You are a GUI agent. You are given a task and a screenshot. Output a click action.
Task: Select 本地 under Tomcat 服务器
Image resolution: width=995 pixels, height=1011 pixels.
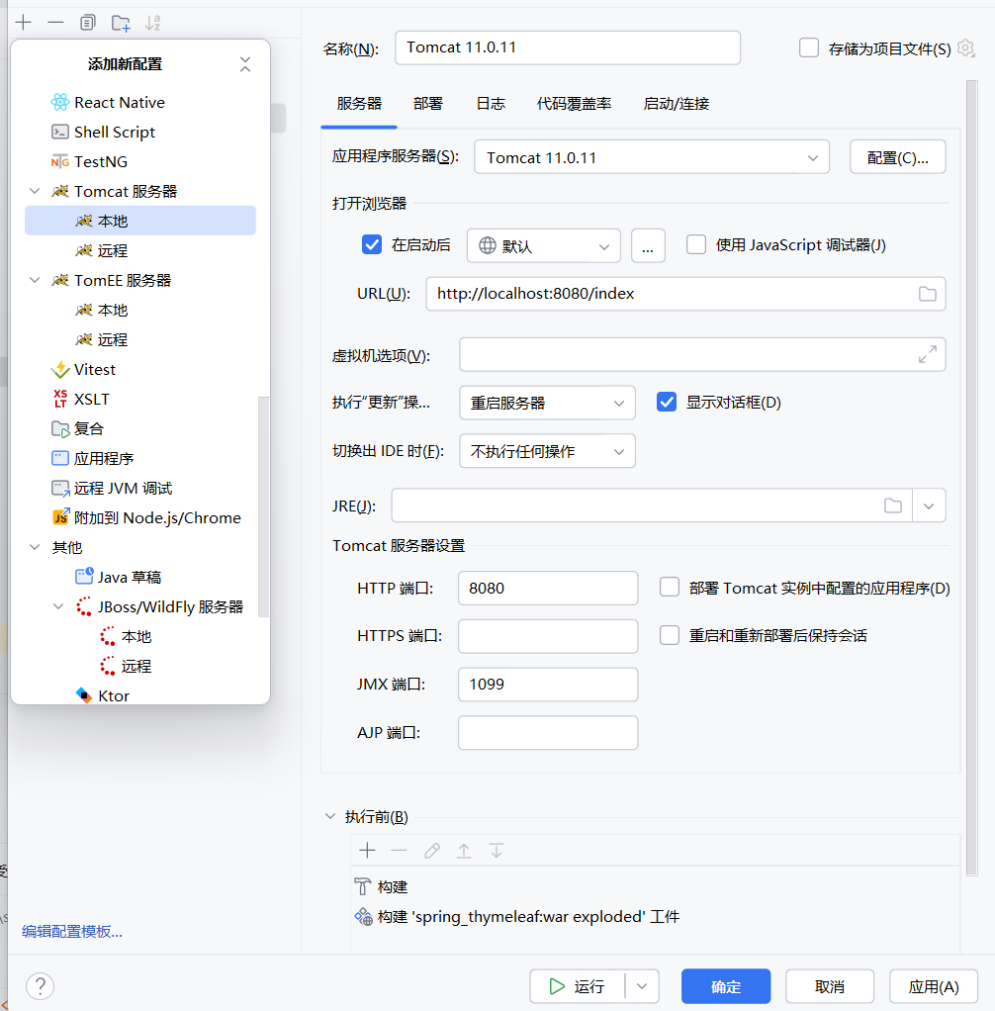139,221
